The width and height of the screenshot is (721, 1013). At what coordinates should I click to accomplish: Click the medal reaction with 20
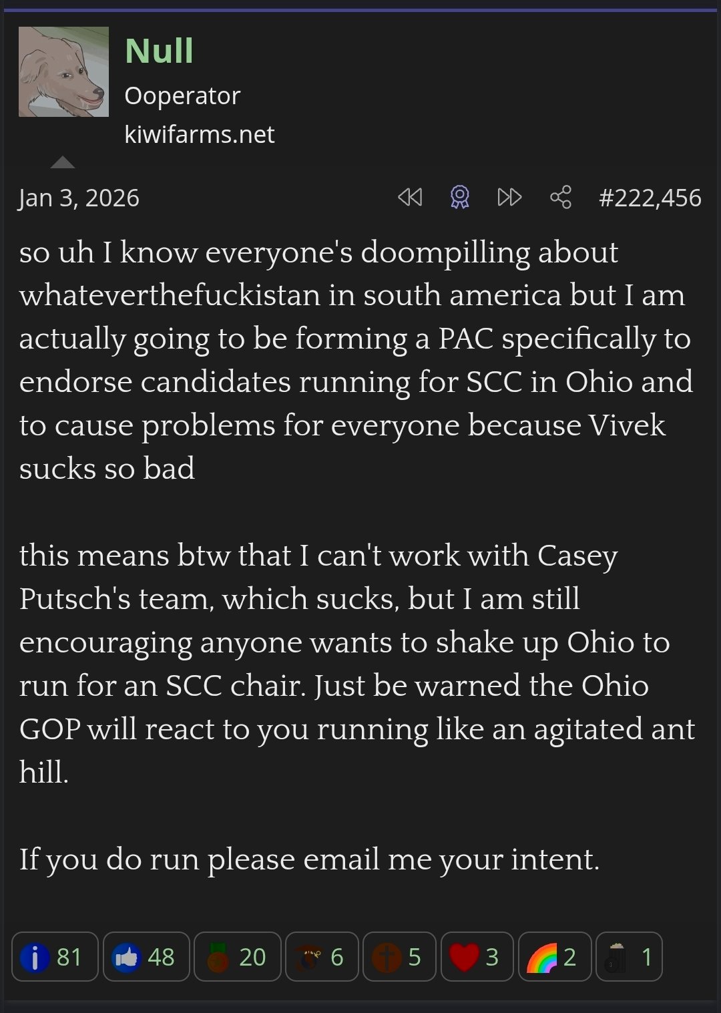pyautogui.click(x=237, y=956)
